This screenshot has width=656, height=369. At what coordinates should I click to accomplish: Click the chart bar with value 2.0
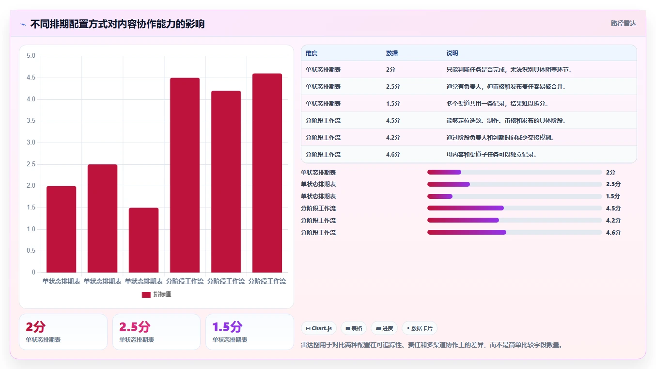point(61,229)
